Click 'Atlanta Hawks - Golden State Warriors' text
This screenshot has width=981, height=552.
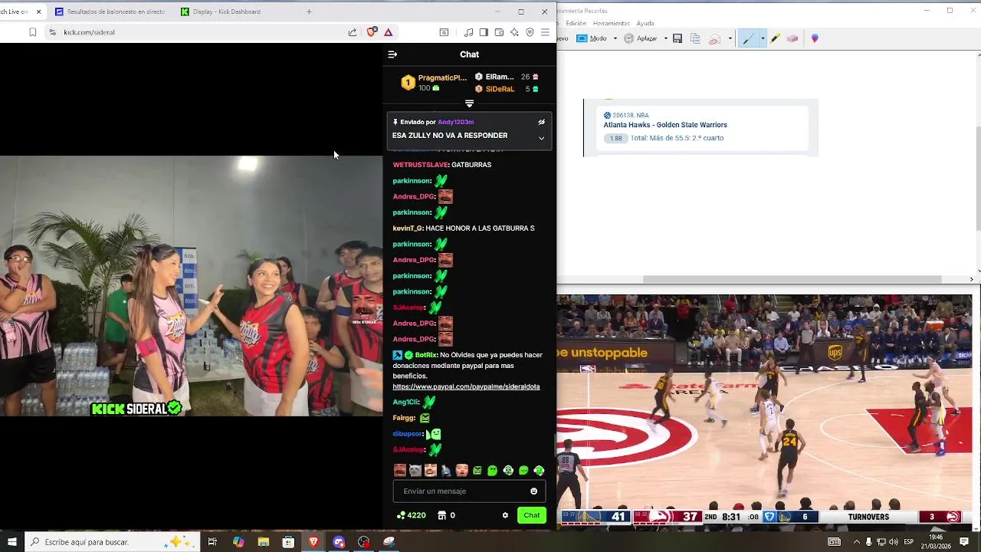pos(665,125)
